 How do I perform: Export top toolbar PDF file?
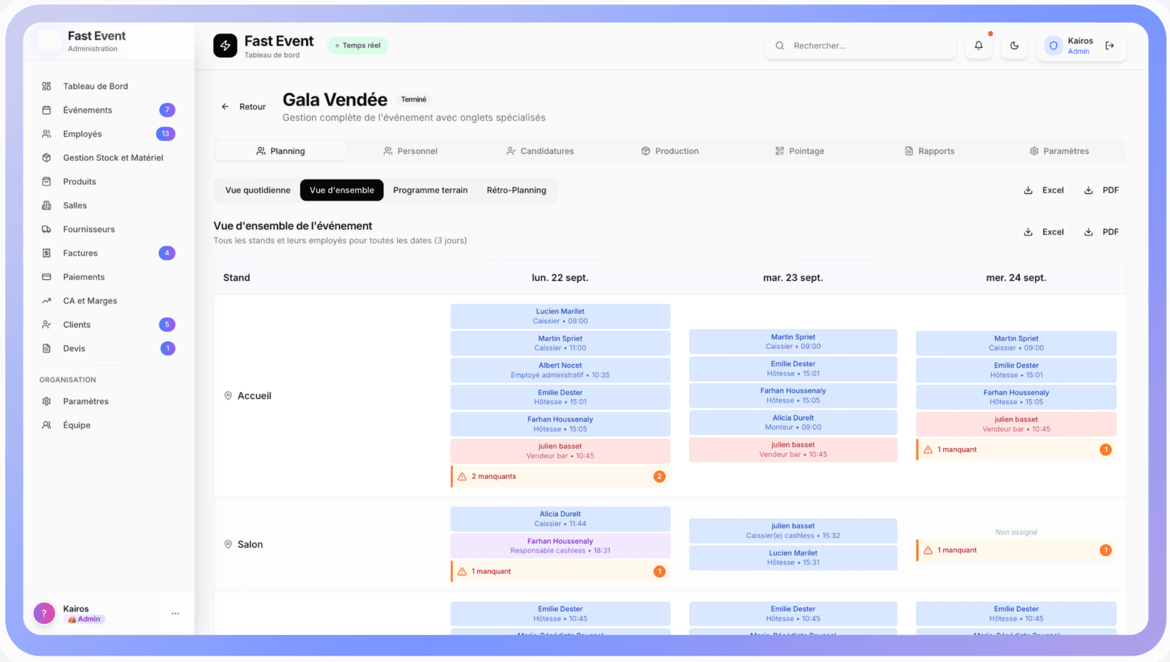point(1101,190)
